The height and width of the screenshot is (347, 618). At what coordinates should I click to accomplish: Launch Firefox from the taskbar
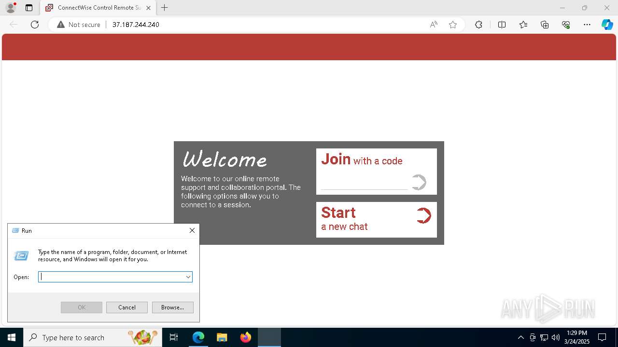[246, 337]
